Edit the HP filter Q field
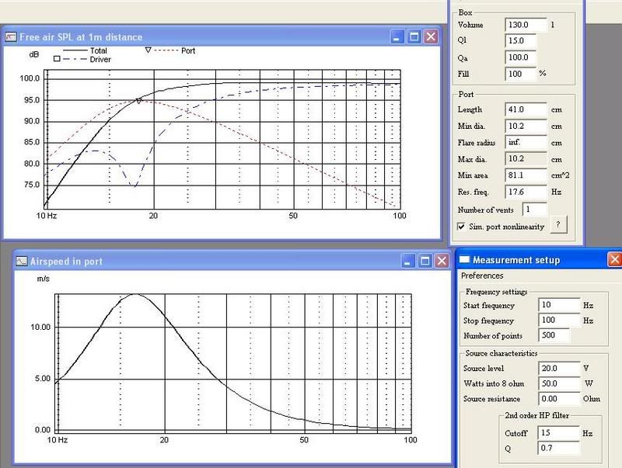 click(x=558, y=448)
